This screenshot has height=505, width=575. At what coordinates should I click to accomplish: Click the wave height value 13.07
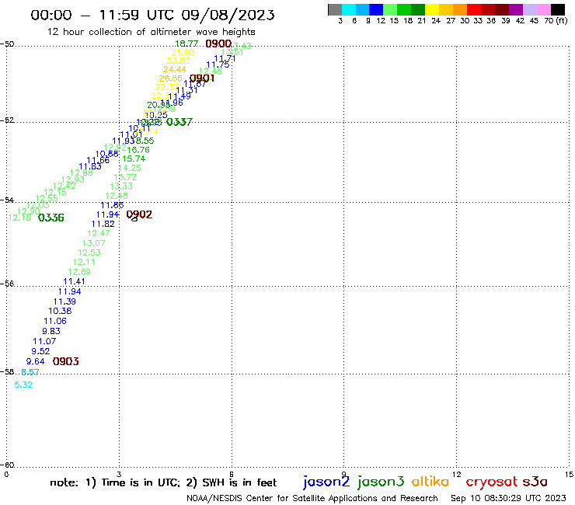[93, 243]
